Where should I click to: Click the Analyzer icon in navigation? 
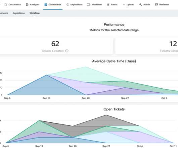[x=27, y=5]
